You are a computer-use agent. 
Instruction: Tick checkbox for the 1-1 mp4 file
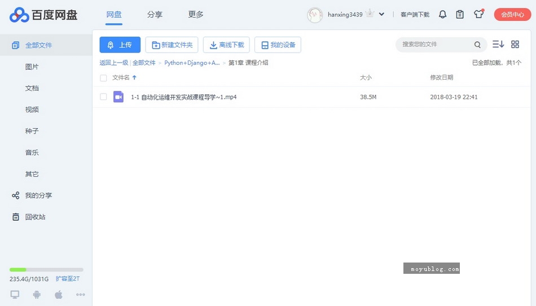103,97
